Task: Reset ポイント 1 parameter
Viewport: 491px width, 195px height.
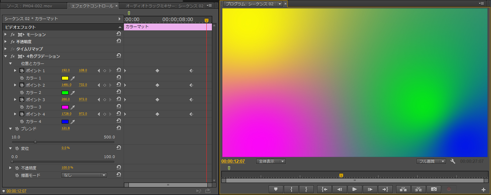Action: point(119,70)
